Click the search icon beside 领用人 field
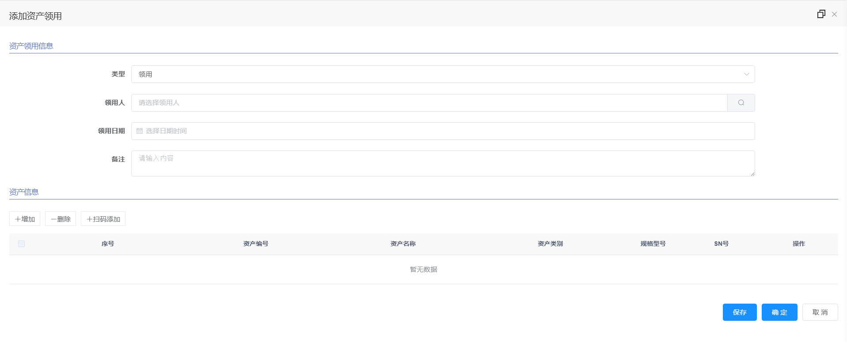This screenshot has height=342, width=847. [x=741, y=103]
